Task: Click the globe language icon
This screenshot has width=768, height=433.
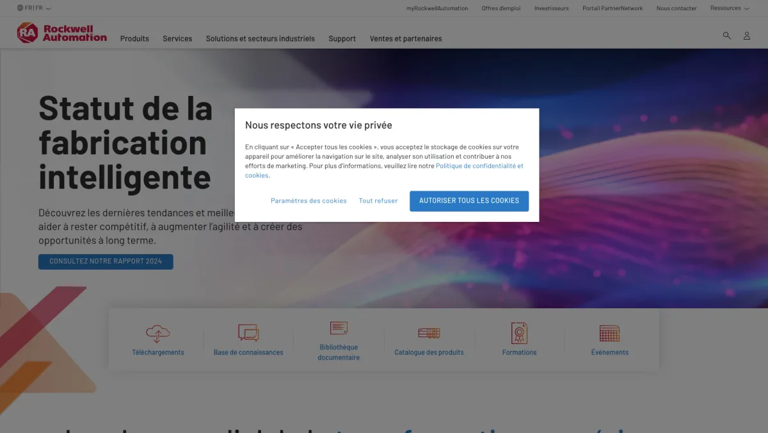Action: pyautogui.click(x=20, y=8)
